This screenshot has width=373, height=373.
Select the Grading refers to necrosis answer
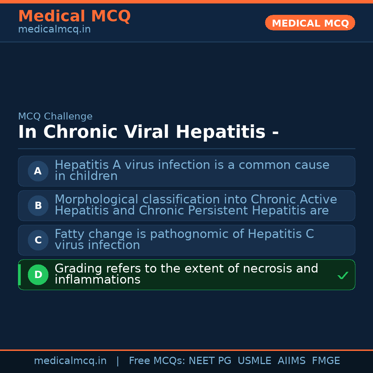[186, 274]
